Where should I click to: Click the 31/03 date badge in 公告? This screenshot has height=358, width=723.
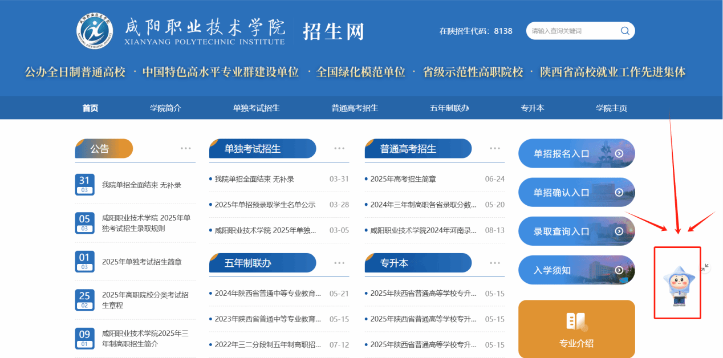point(84,185)
